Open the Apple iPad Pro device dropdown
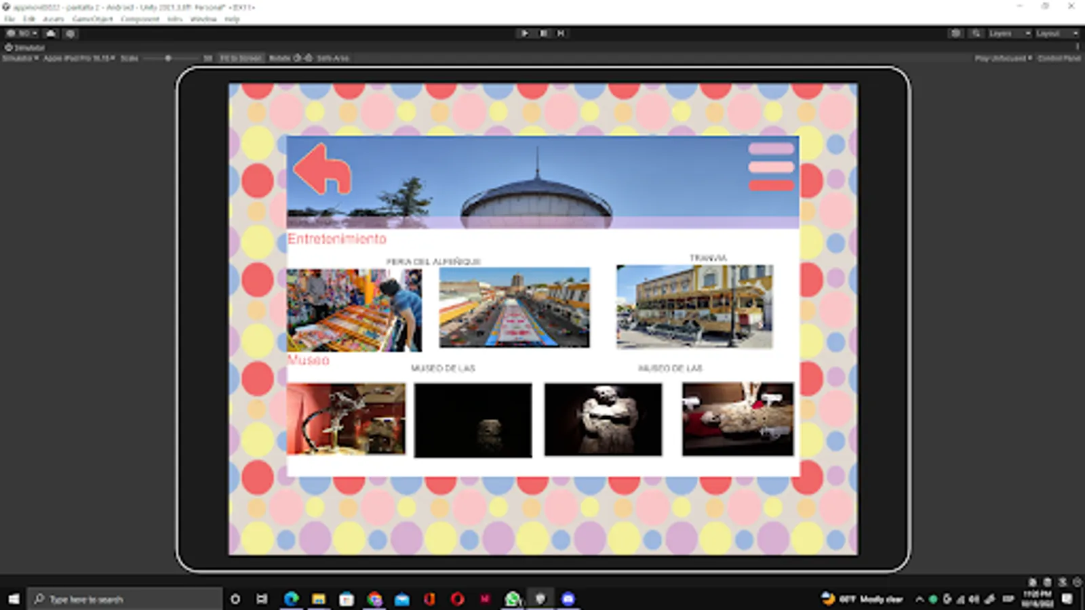The height and width of the screenshot is (610, 1085). (x=79, y=58)
